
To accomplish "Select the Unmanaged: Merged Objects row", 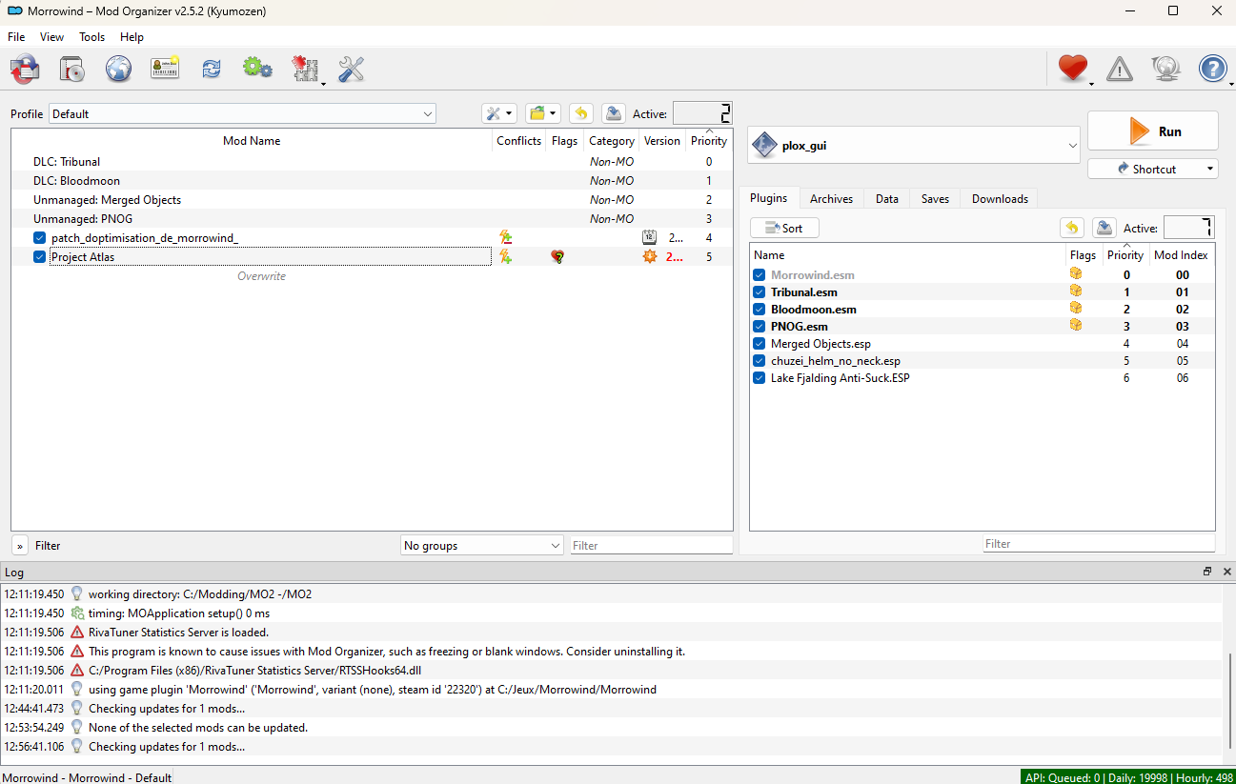I will tap(372, 199).
